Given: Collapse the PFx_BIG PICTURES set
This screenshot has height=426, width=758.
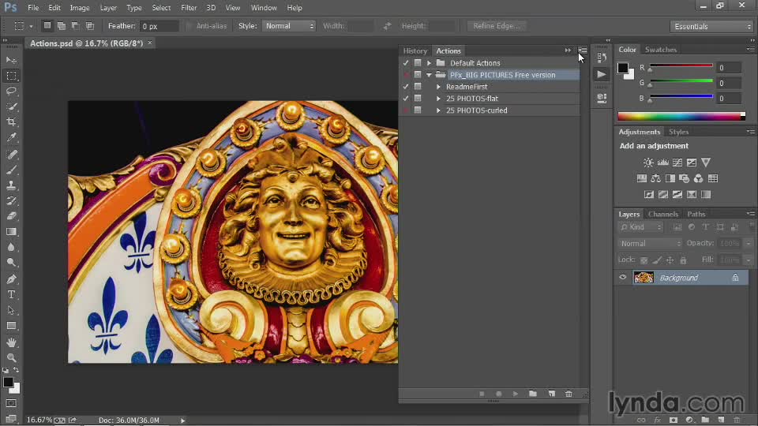Looking at the screenshot, I should [x=429, y=75].
